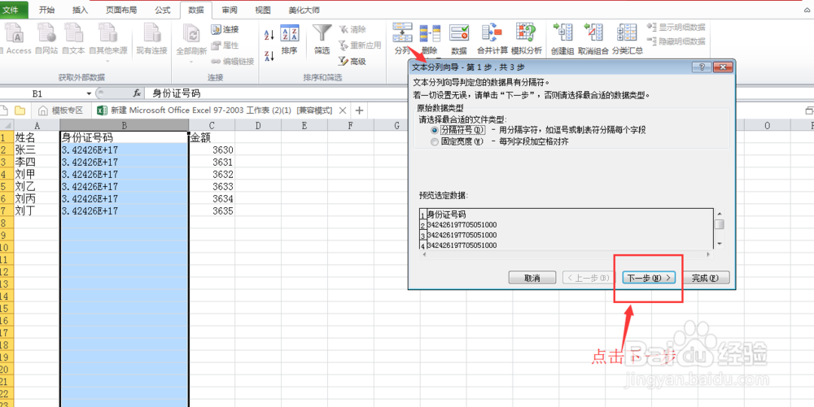Switch to the Home (开始) tab
Screen dimensions: 814x407
46,10
